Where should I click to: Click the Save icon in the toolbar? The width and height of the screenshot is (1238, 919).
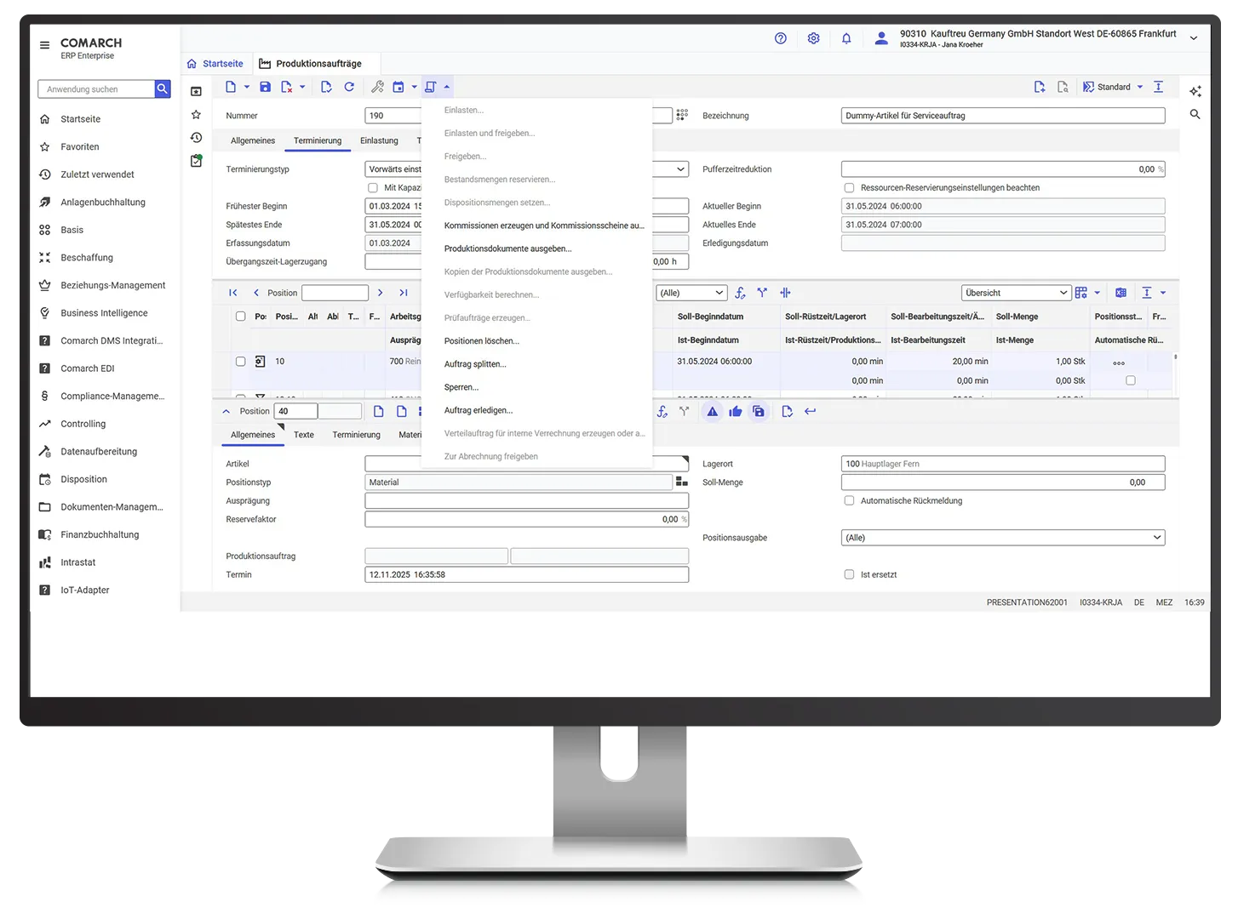coord(266,87)
